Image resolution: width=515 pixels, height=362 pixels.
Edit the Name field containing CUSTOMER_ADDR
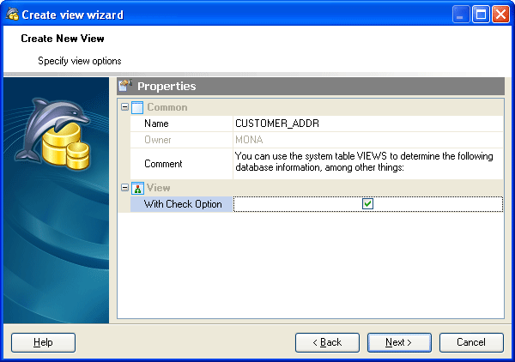(367, 124)
